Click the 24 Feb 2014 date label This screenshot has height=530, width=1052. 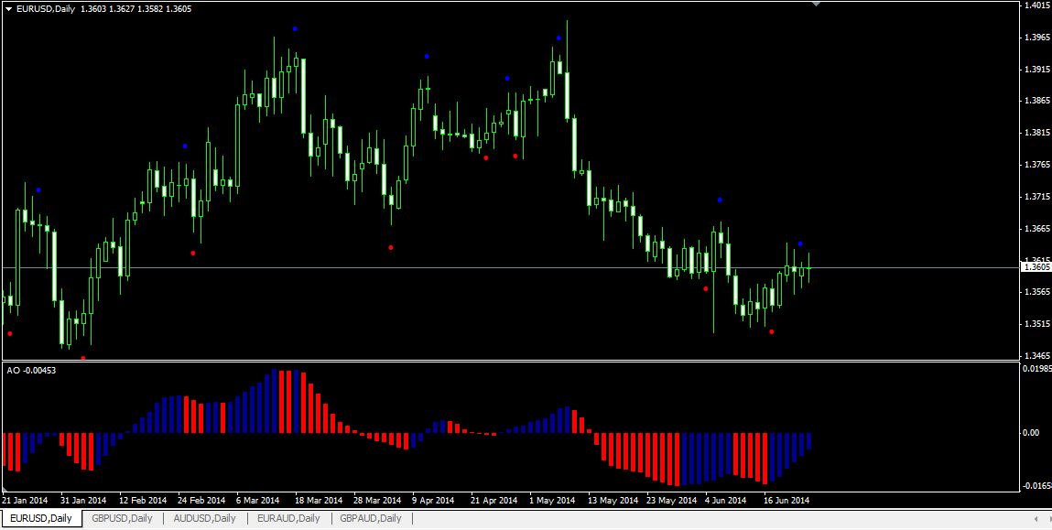pyautogui.click(x=201, y=501)
